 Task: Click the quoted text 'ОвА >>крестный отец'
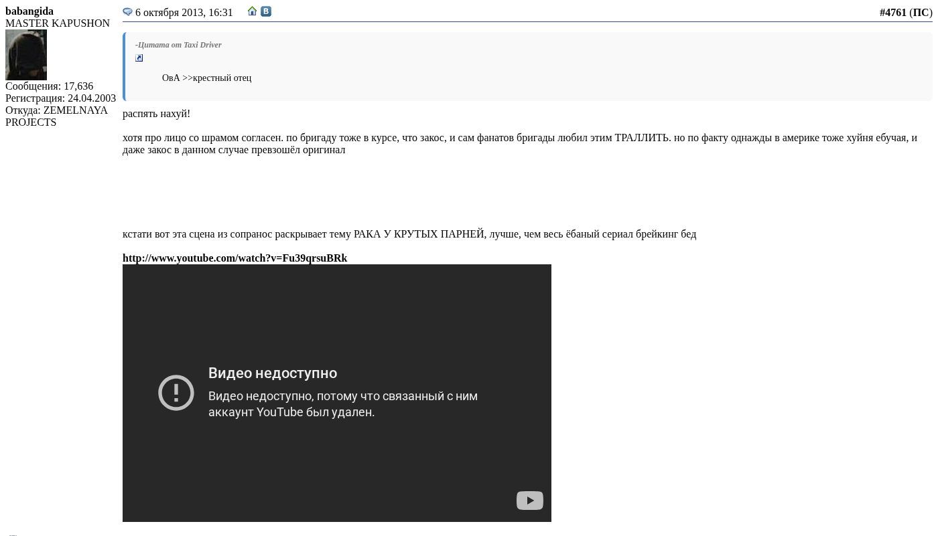click(x=206, y=78)
